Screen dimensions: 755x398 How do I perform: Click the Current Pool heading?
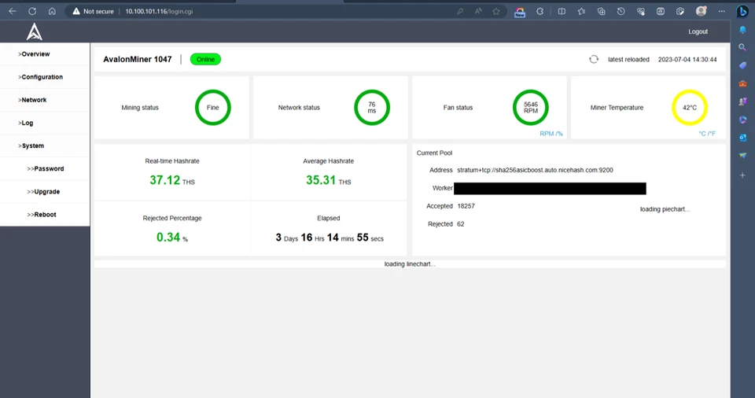point(434,153)
